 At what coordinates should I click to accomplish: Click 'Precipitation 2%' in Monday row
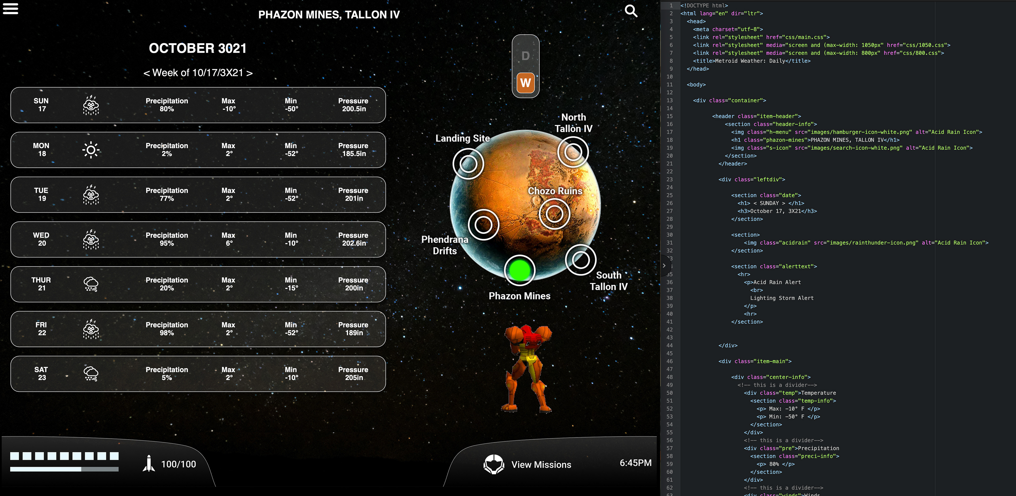point(167,150)
